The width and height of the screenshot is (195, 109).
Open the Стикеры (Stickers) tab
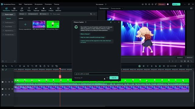51,9
